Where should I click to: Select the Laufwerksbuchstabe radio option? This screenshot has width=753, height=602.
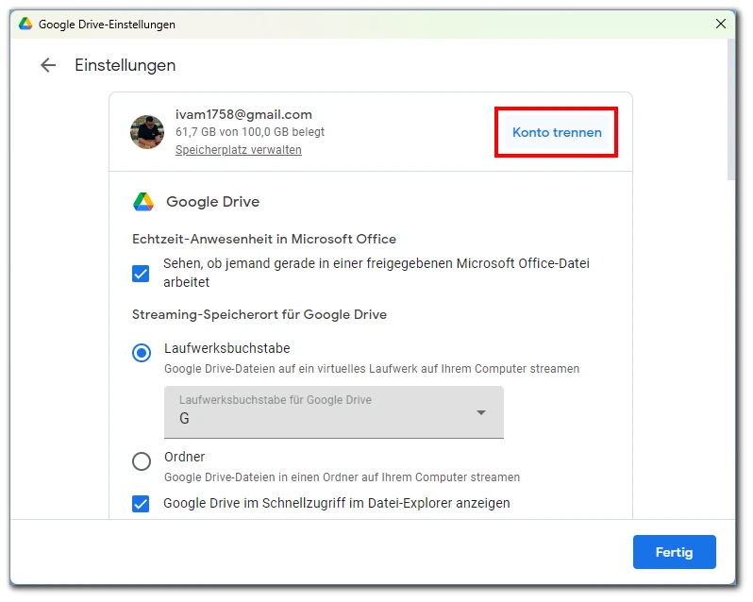[142, 353]
